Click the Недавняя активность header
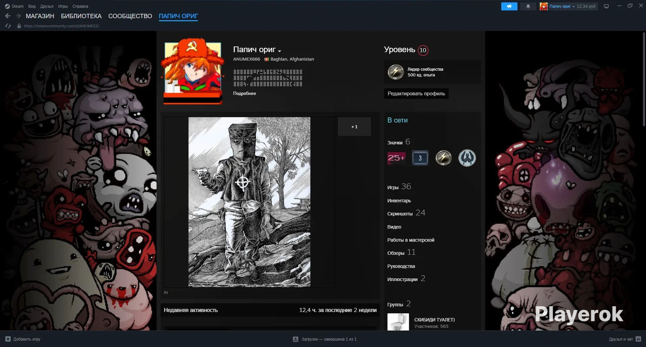The width and height of the screenshot is (646, 347). coord(191,310)
